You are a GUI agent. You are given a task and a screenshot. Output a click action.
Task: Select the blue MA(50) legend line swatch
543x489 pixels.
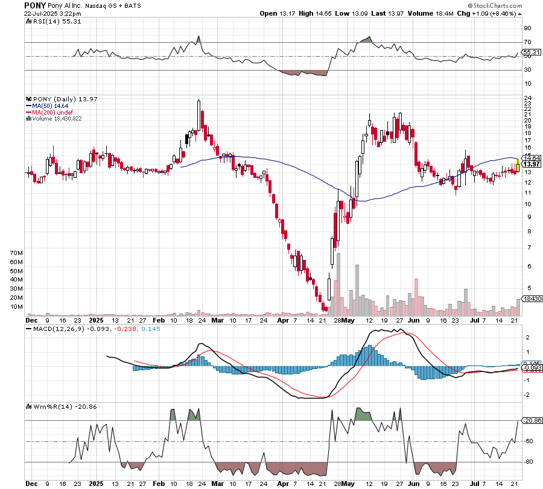(29, 106)
